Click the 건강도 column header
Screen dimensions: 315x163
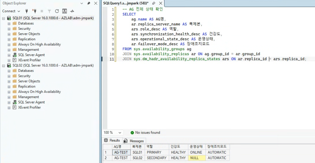tap(179, 147)
